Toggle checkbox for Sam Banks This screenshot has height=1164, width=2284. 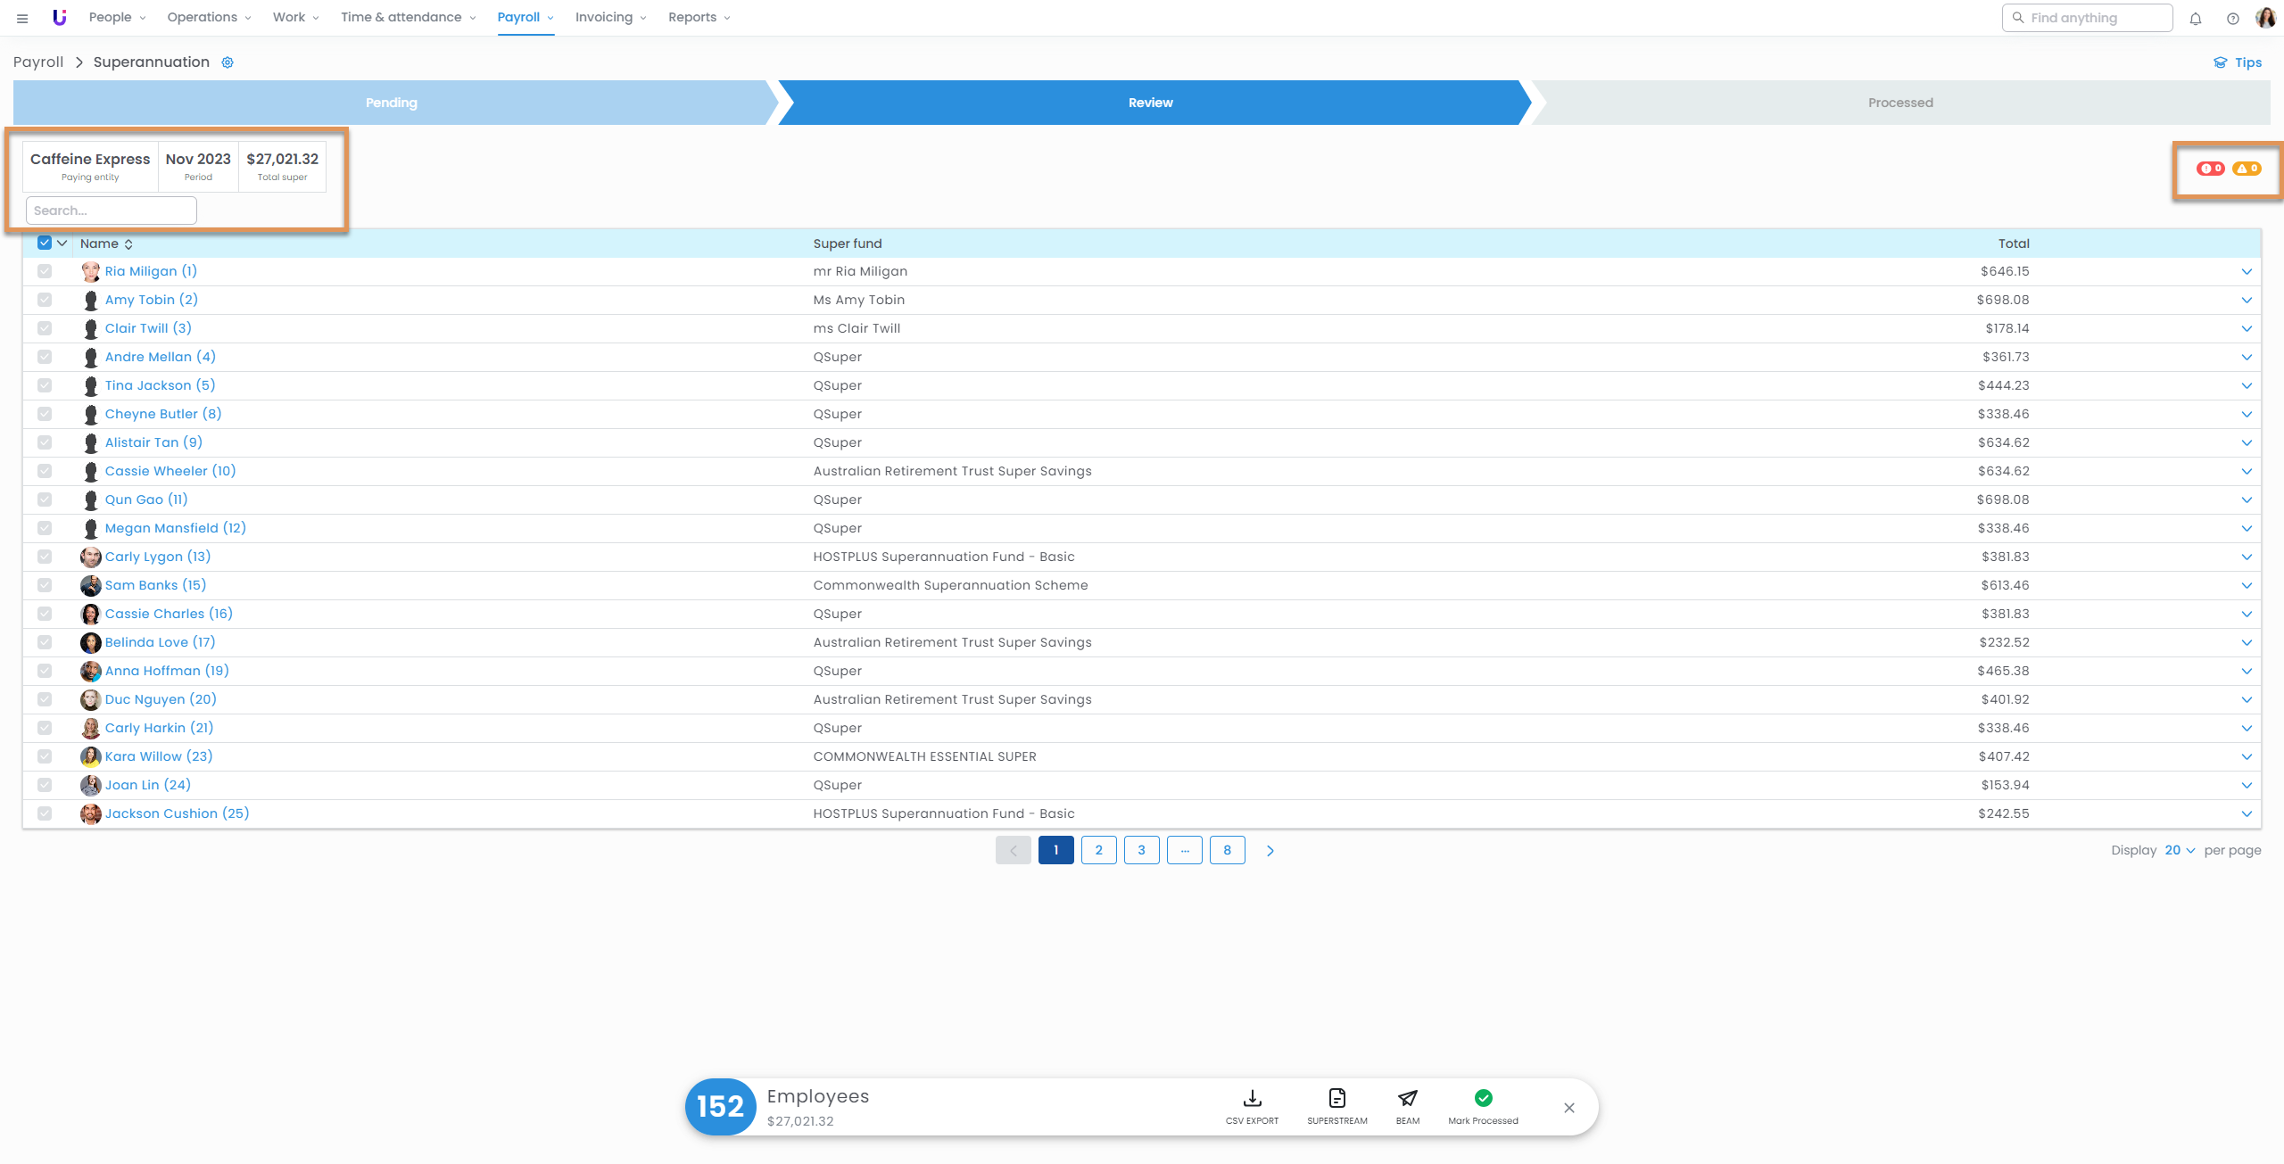coord(45,585)
